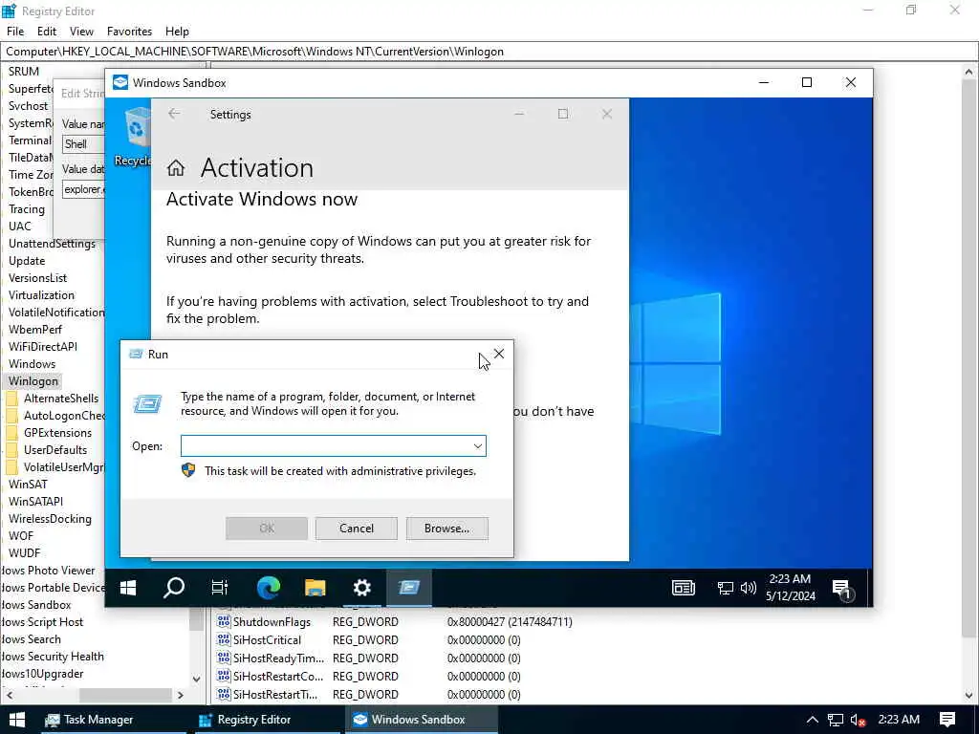The image size is (979, 734).
Task: Open the Registry Editor Edit menu
Action: tap(47, 32)
